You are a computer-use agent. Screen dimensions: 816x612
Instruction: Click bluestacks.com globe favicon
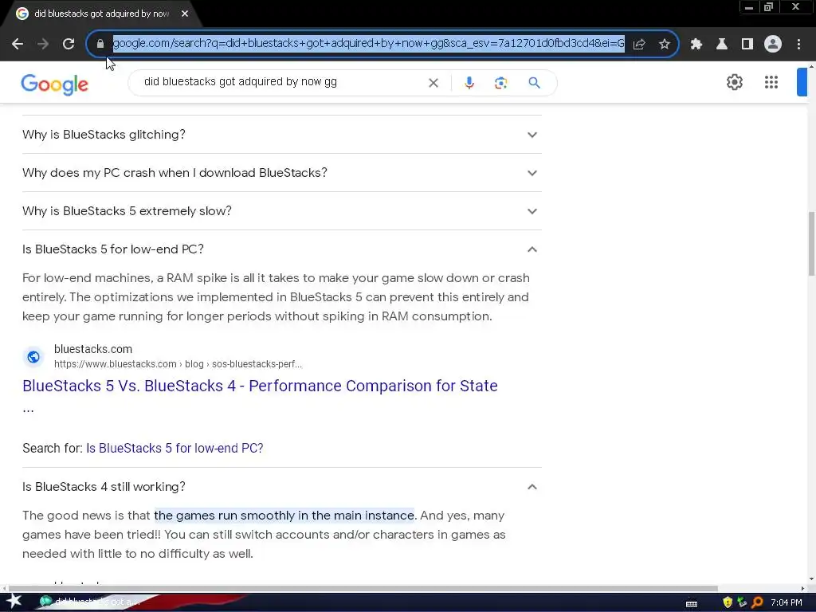(33, 356)
